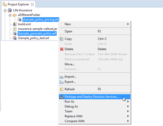Expand the New submenu arrow
The width and height of the screenshot is (163, 126).
[x=128, y=24]
